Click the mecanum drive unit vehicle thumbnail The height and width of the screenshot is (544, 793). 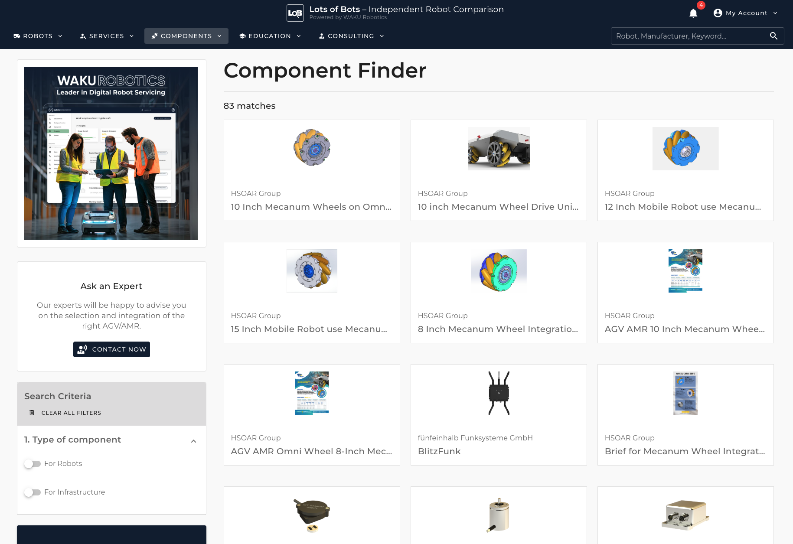pyautogui.click(x=499, y=149)
